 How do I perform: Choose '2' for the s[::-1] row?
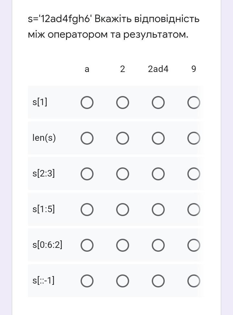click(122, 281)
